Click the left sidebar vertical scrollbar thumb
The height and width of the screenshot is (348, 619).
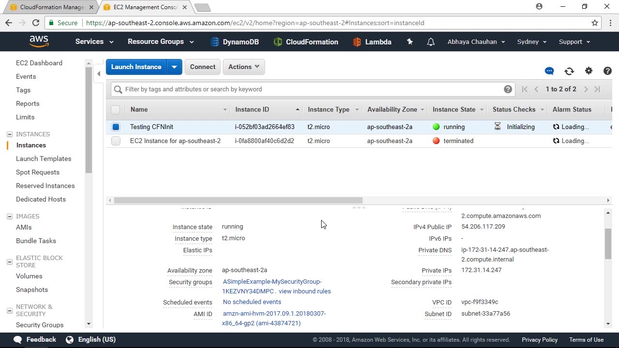[88, 120]
